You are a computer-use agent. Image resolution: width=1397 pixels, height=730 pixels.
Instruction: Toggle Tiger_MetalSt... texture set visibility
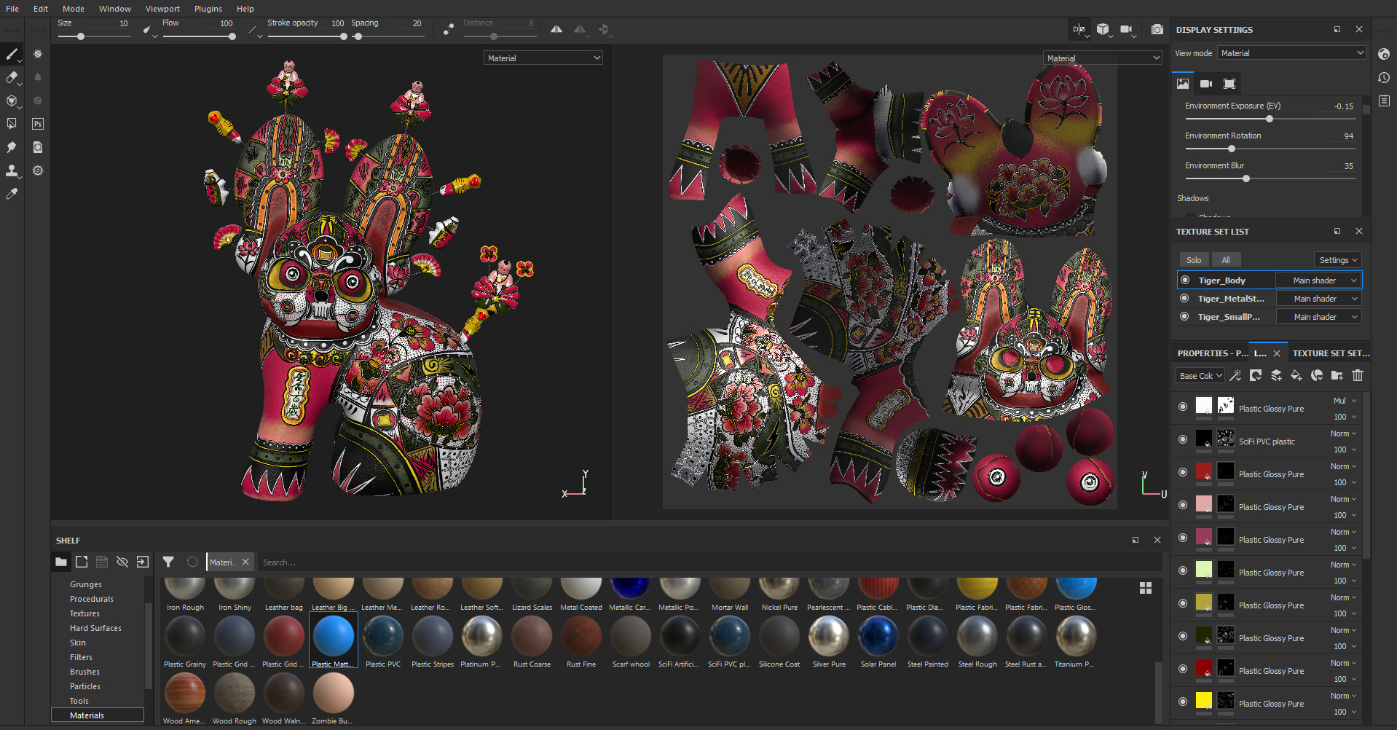tap(1185, 298)
